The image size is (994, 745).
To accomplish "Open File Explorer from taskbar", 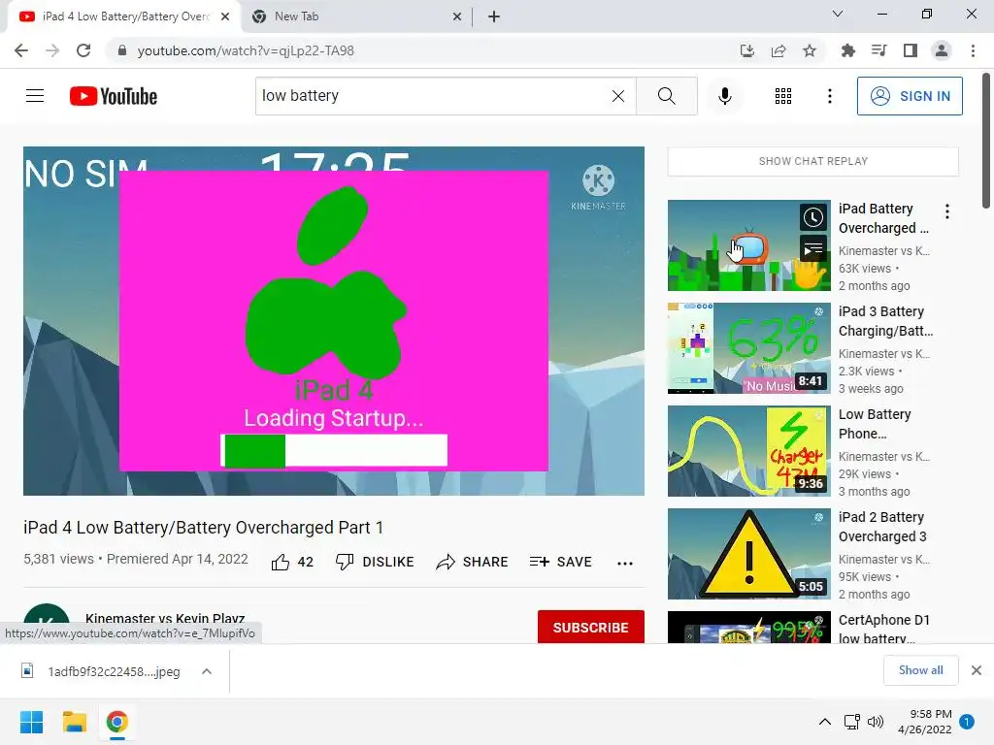I will pos(74,722).
